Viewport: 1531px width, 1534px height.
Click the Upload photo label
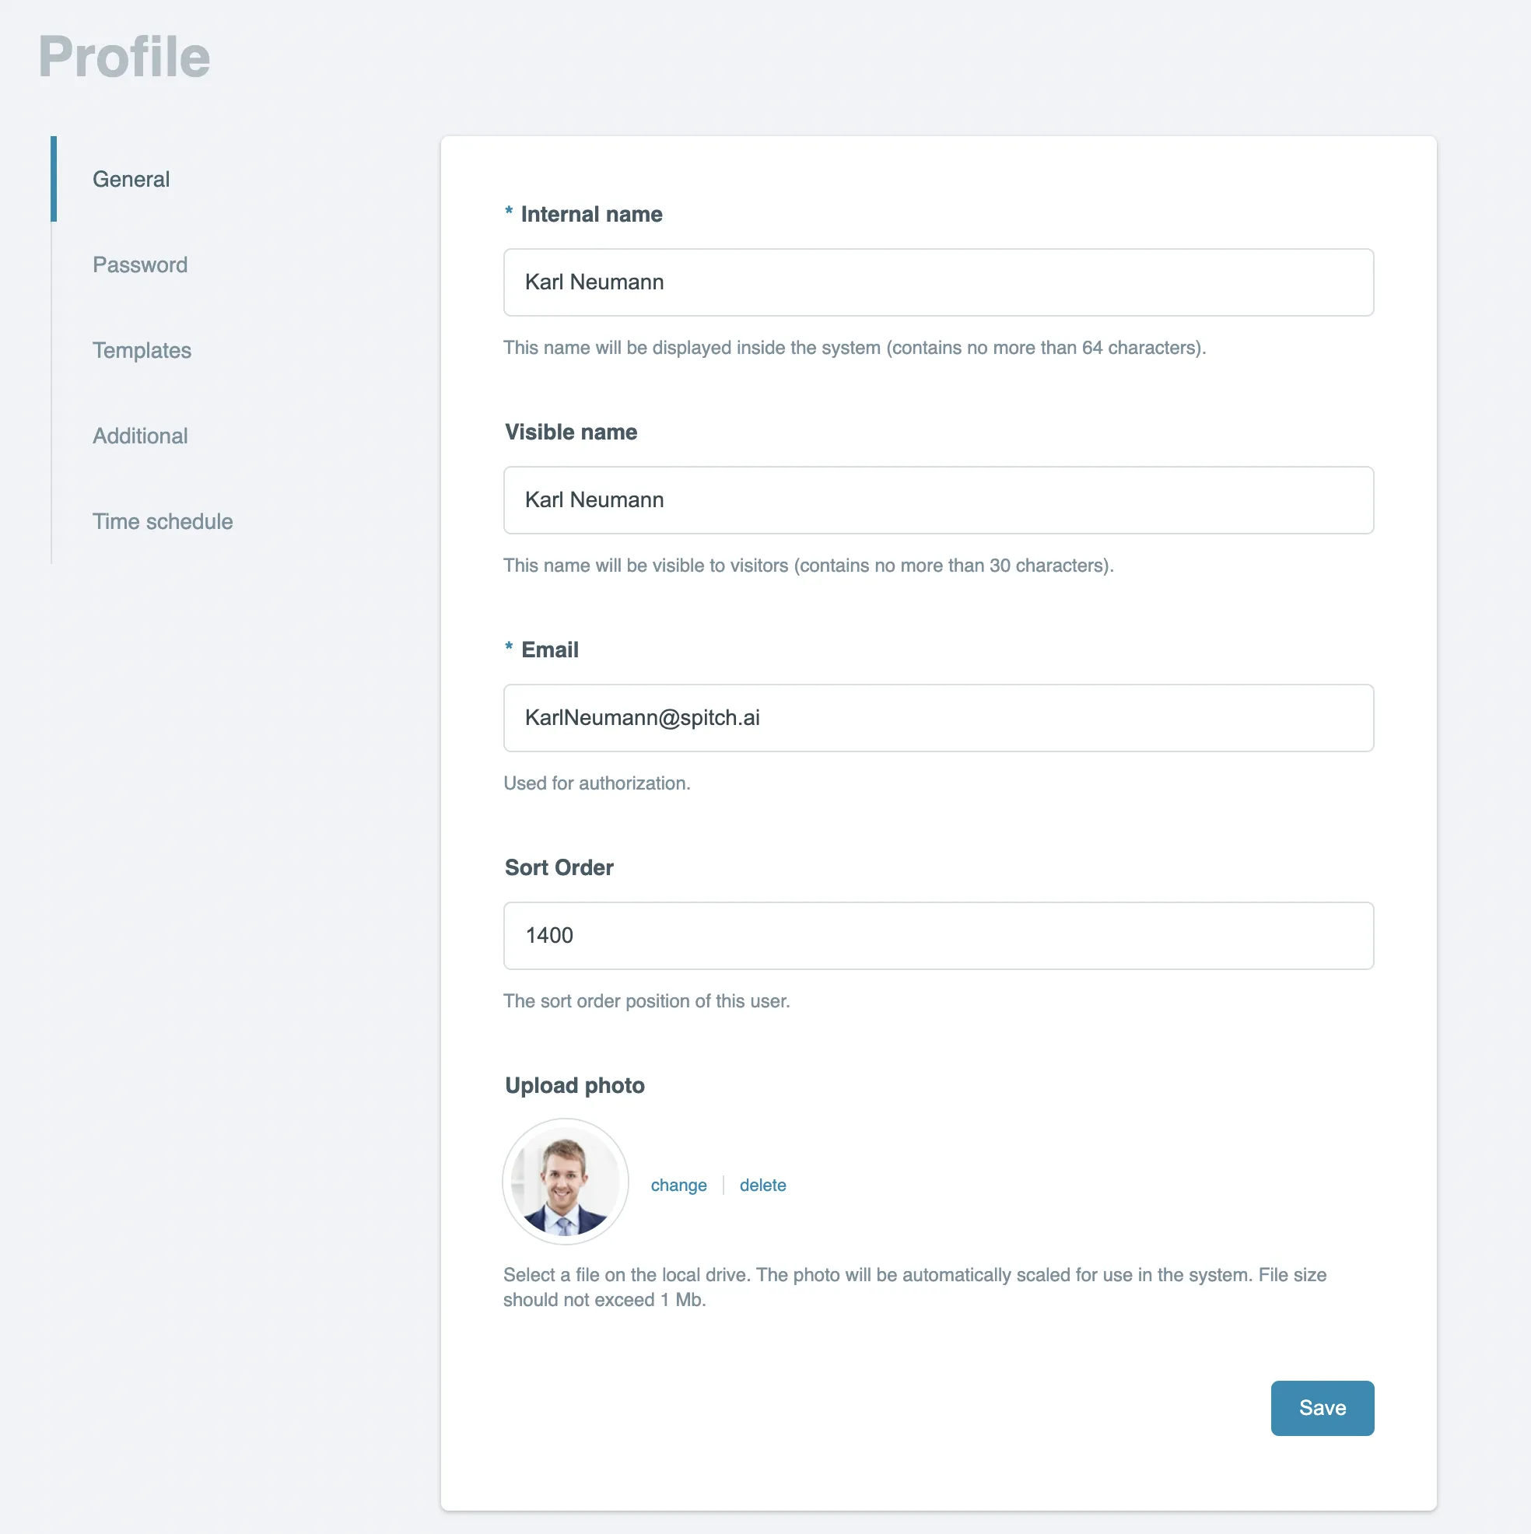(x=575, y=1086)
